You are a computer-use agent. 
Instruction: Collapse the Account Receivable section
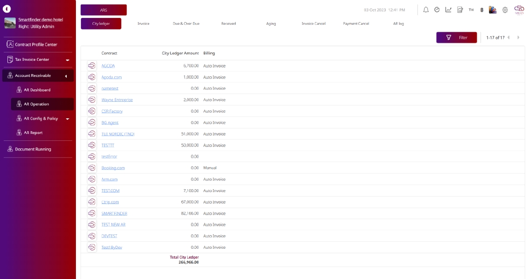[66, 76]
